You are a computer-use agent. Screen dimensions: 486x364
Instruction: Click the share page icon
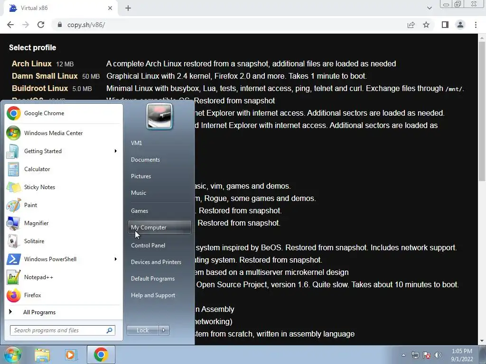411,25
